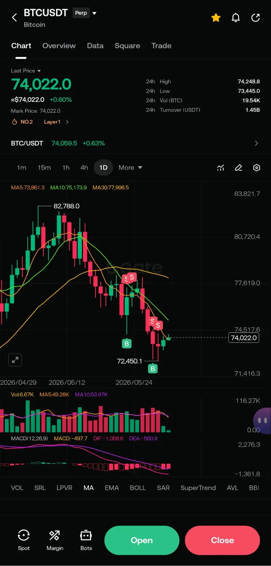Image resolution: width=271 pixels, height=566 pixels.
Task: Tap the green Open position button
Action: [142, 540]
